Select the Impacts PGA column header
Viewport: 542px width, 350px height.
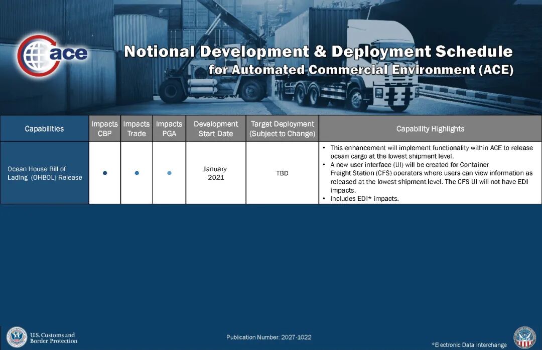click(169, 129)
